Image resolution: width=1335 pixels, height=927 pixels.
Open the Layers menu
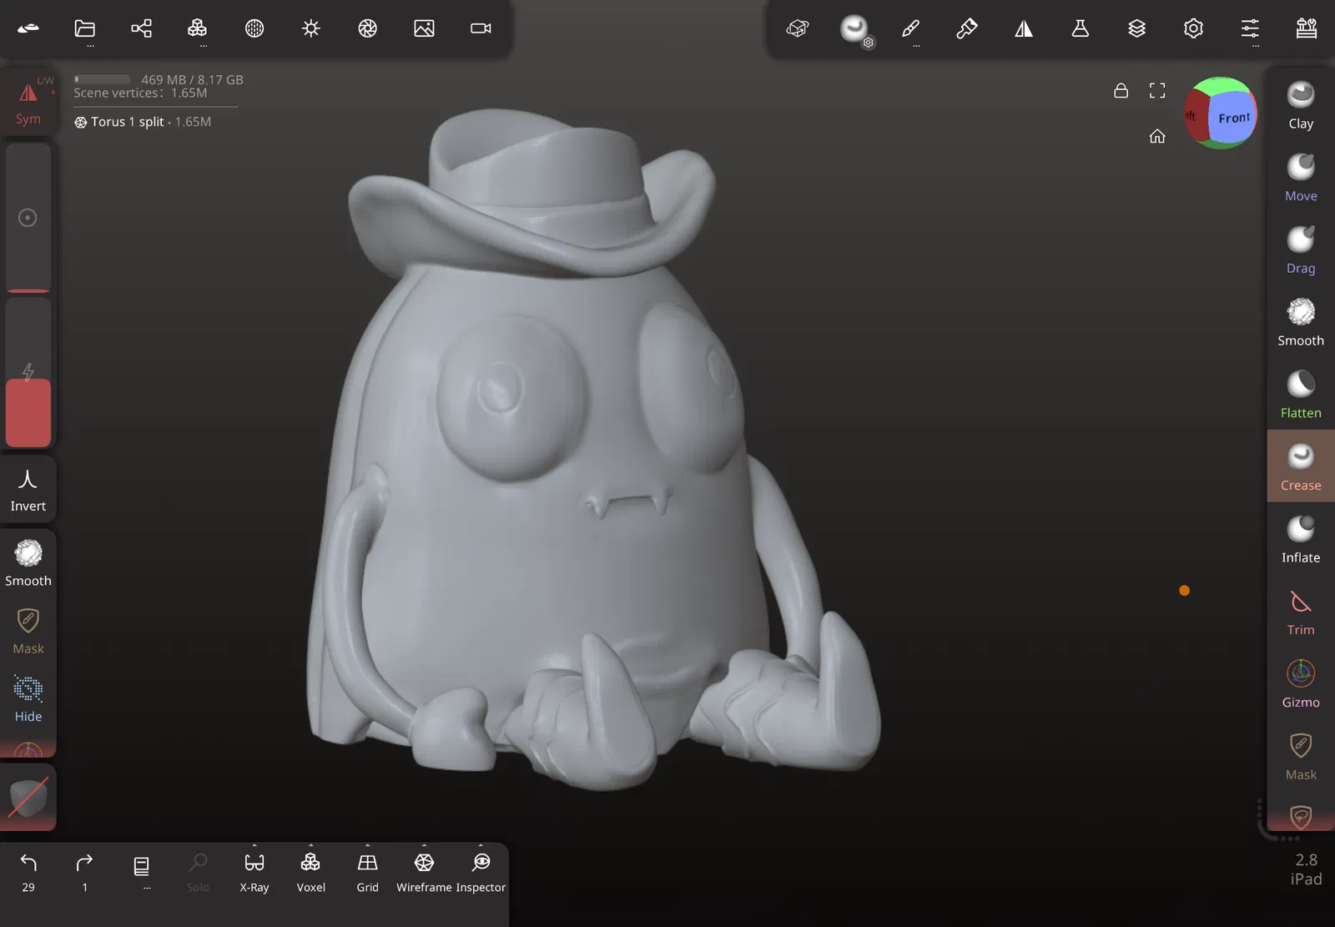pyautogui.click(x=1137, y=28)
